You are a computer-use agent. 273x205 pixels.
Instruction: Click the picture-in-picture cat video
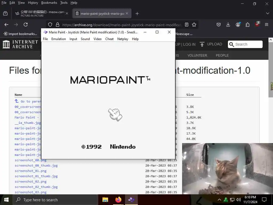coord(227,169)
